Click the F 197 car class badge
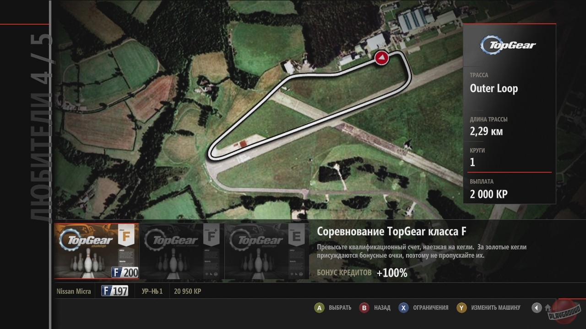The height and width of the screenshot is (329, 586). [x=114, y=291]
